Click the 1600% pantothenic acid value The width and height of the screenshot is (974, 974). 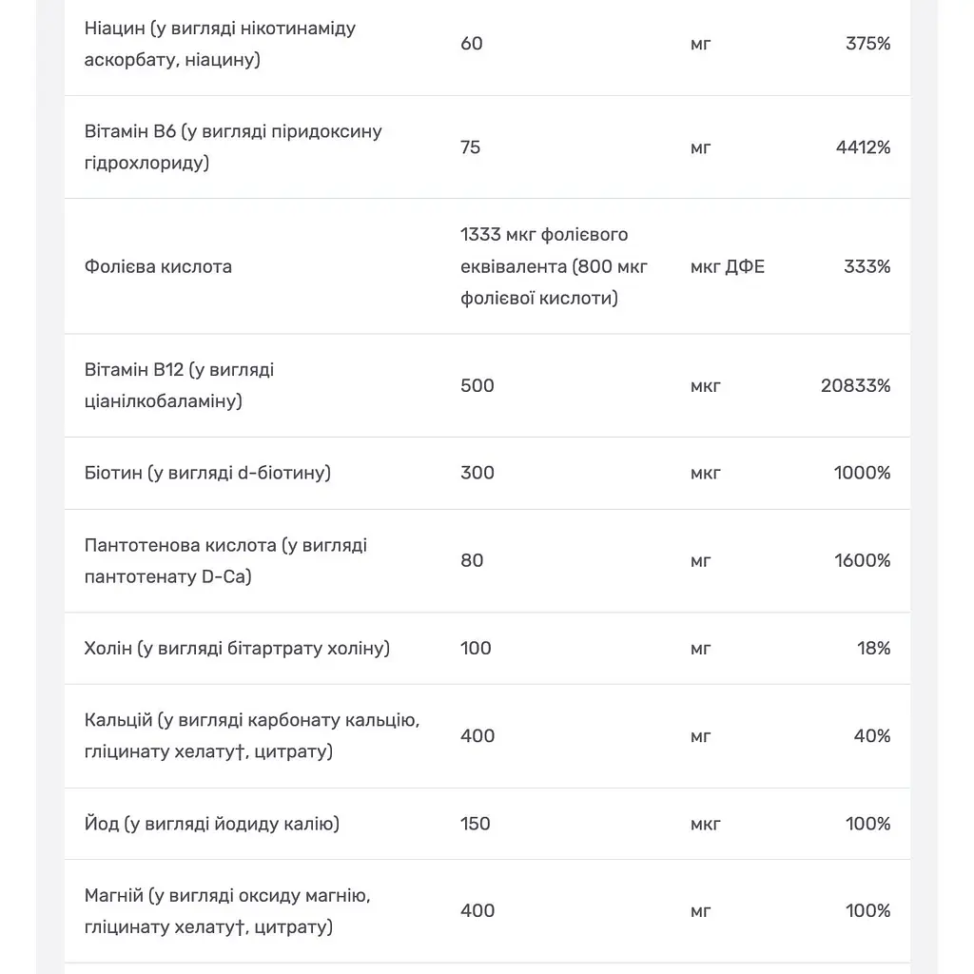coord(862,560)
